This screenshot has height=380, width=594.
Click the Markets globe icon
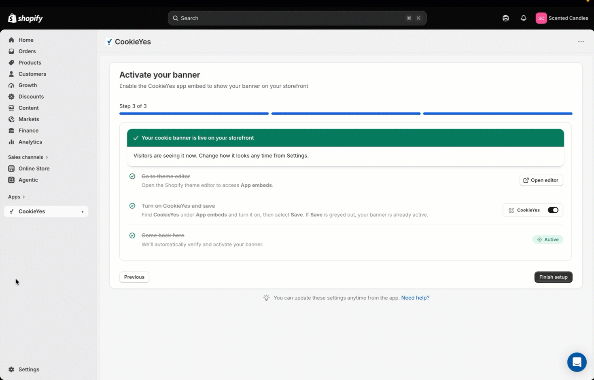tap(11, 119)
